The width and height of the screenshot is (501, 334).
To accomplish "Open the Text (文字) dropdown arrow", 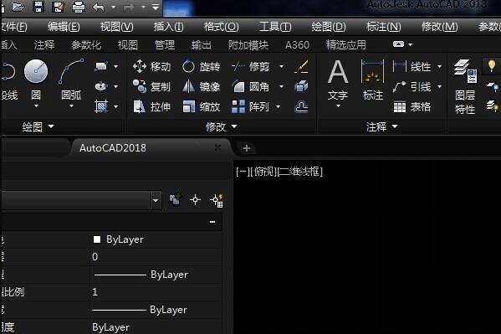I will [338, 105].
